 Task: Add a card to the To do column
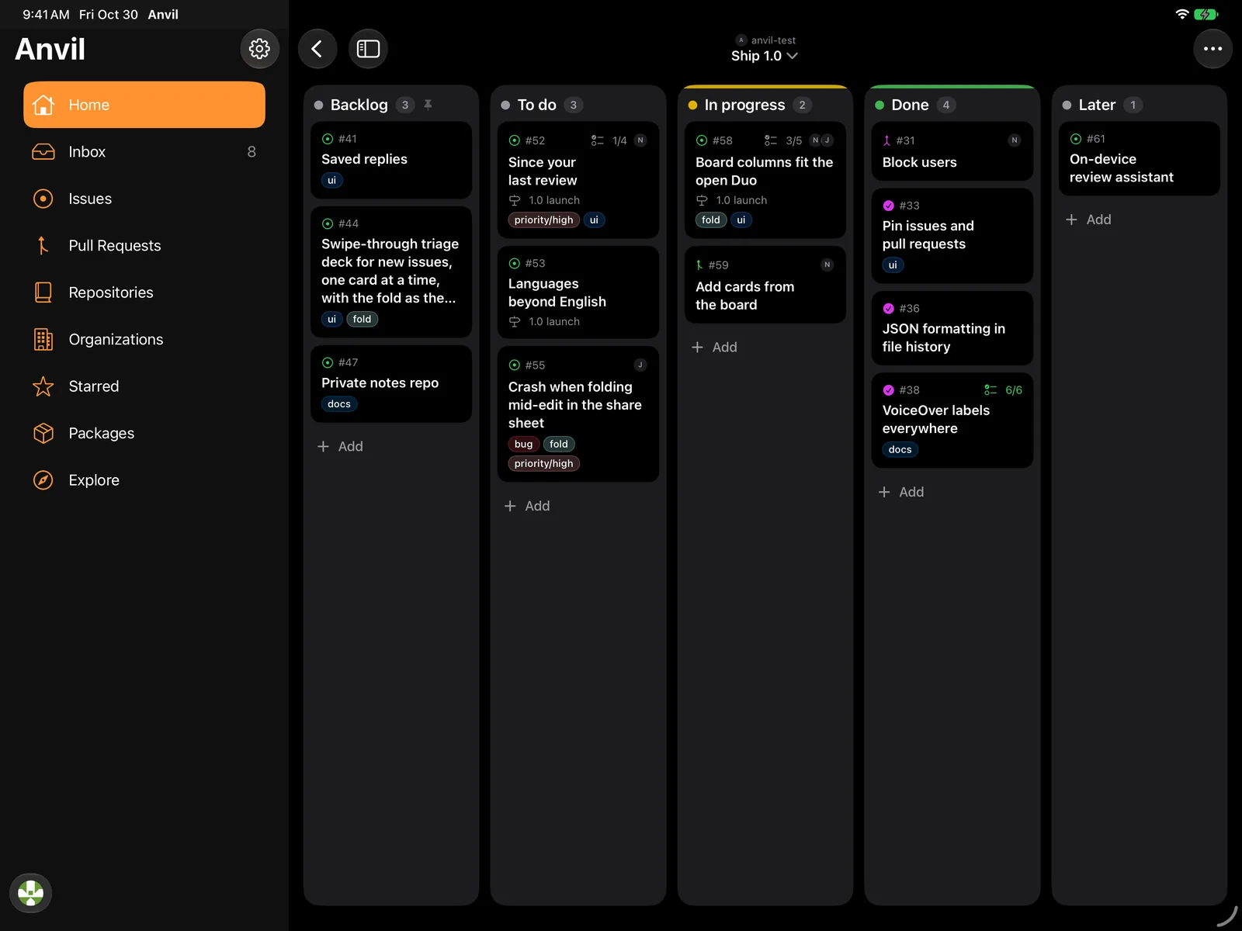coord(527,506)
